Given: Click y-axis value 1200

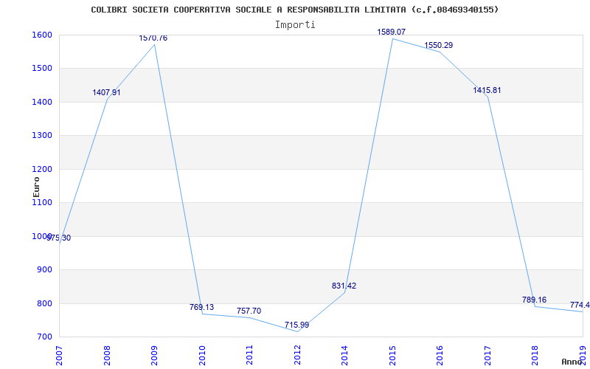Looking at the screenshot, I should click(42, 169).
